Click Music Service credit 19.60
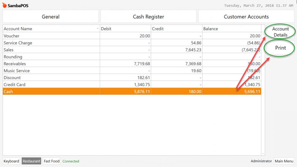The width and height of the screenshot is (297, 167). (196, 71)
